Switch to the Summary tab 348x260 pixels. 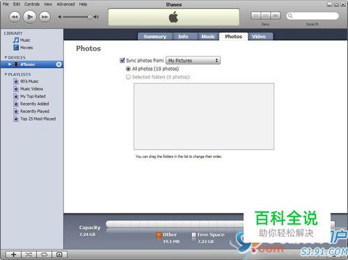155,36
